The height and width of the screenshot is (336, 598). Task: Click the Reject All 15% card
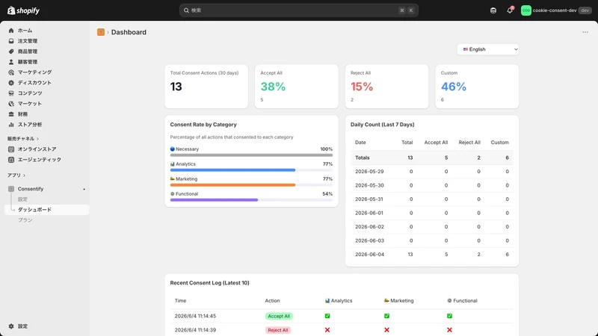click(x=386, y=87)
